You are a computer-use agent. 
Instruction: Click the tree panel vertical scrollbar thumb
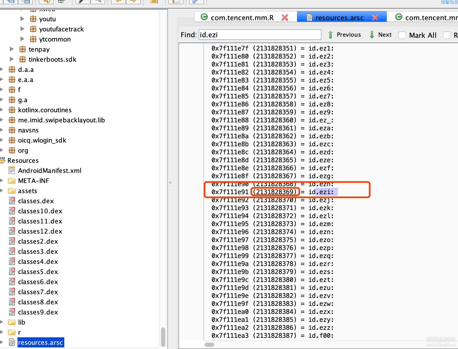163,337
